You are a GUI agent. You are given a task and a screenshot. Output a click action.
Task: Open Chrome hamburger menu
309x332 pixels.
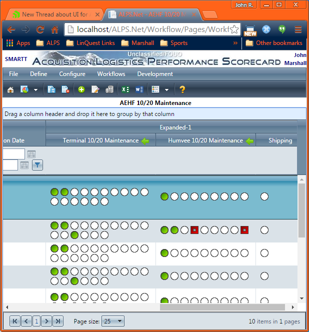pyautogui.click(x=298, y=29)
